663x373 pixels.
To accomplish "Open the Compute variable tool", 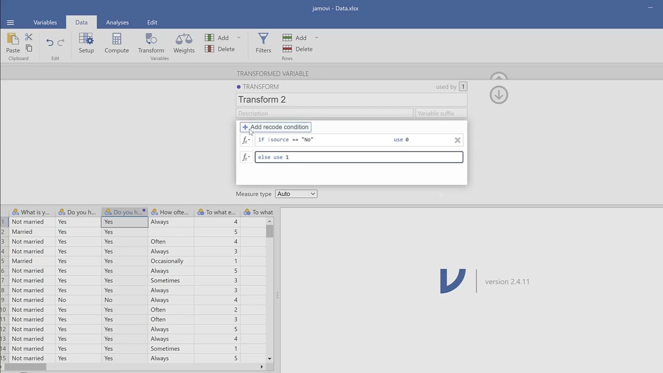I will click(117, 43).
